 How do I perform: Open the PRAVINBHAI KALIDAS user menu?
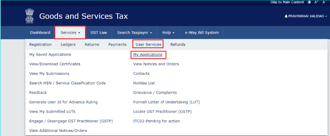(306, 16)
